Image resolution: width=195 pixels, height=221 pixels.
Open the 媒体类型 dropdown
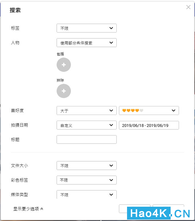click(87, 194)
